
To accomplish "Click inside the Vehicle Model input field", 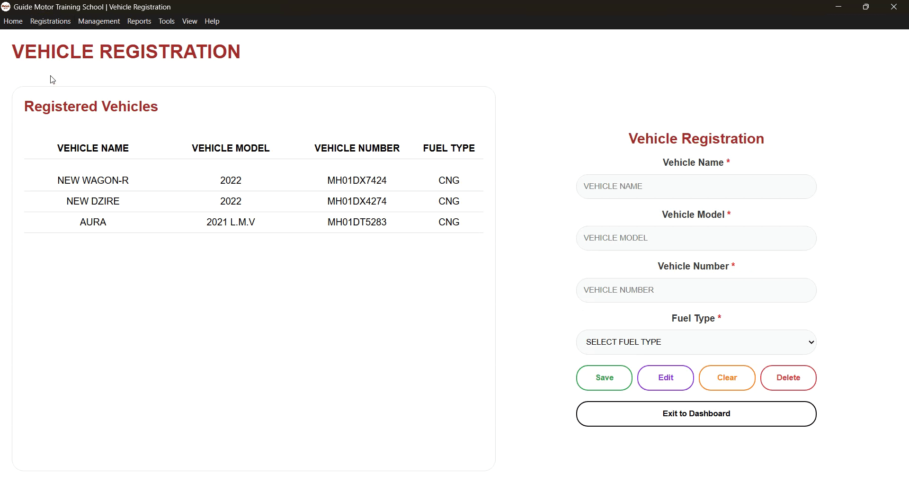I will point(696,238).
